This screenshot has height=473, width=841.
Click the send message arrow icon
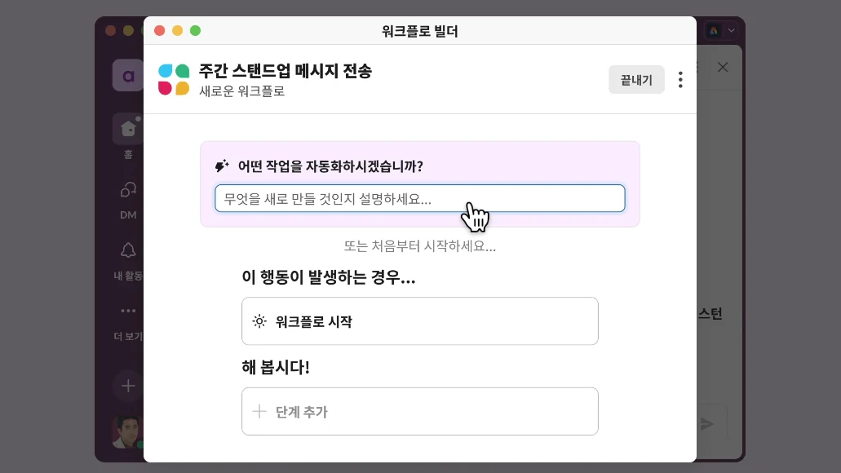click(x=706, y=424)
